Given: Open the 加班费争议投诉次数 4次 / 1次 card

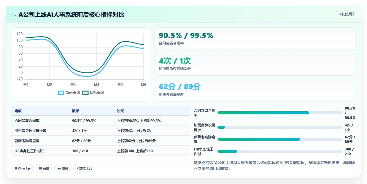Looking at the screenshot, I should (x=255, y=64).
